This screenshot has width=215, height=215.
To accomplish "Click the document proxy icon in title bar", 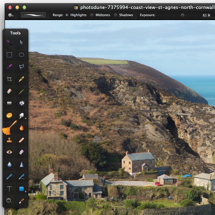I will pyautogui.click(x=76, y=7).
